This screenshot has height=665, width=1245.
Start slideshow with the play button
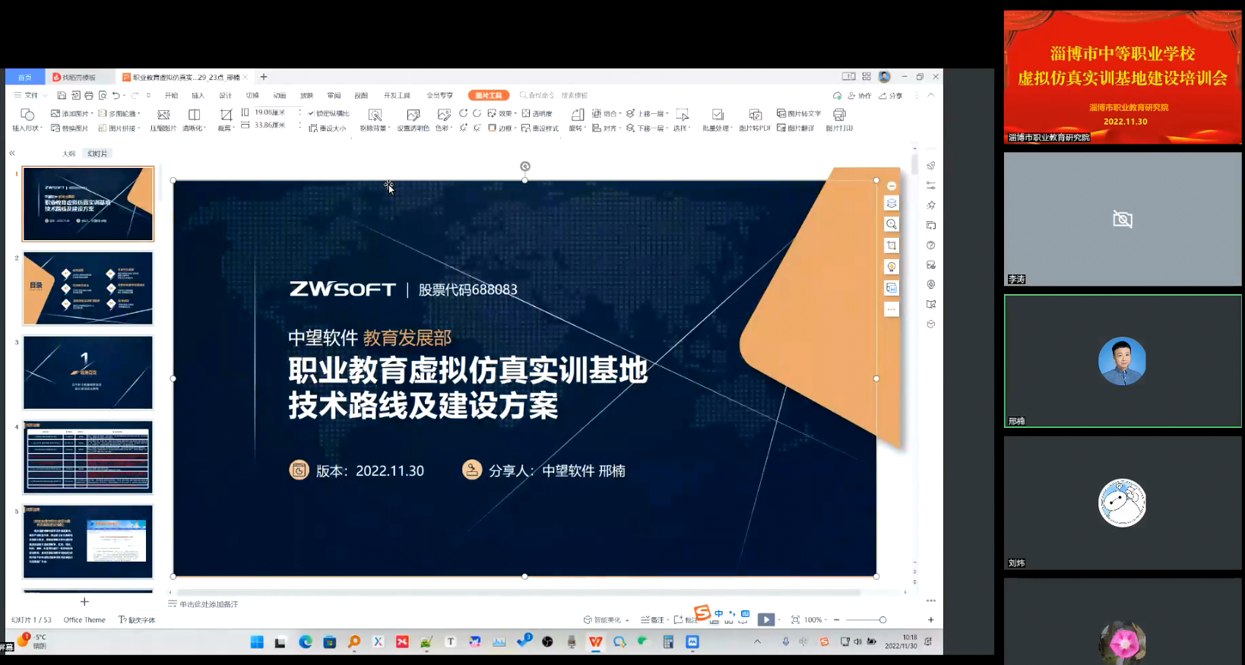tap(766, 619)
